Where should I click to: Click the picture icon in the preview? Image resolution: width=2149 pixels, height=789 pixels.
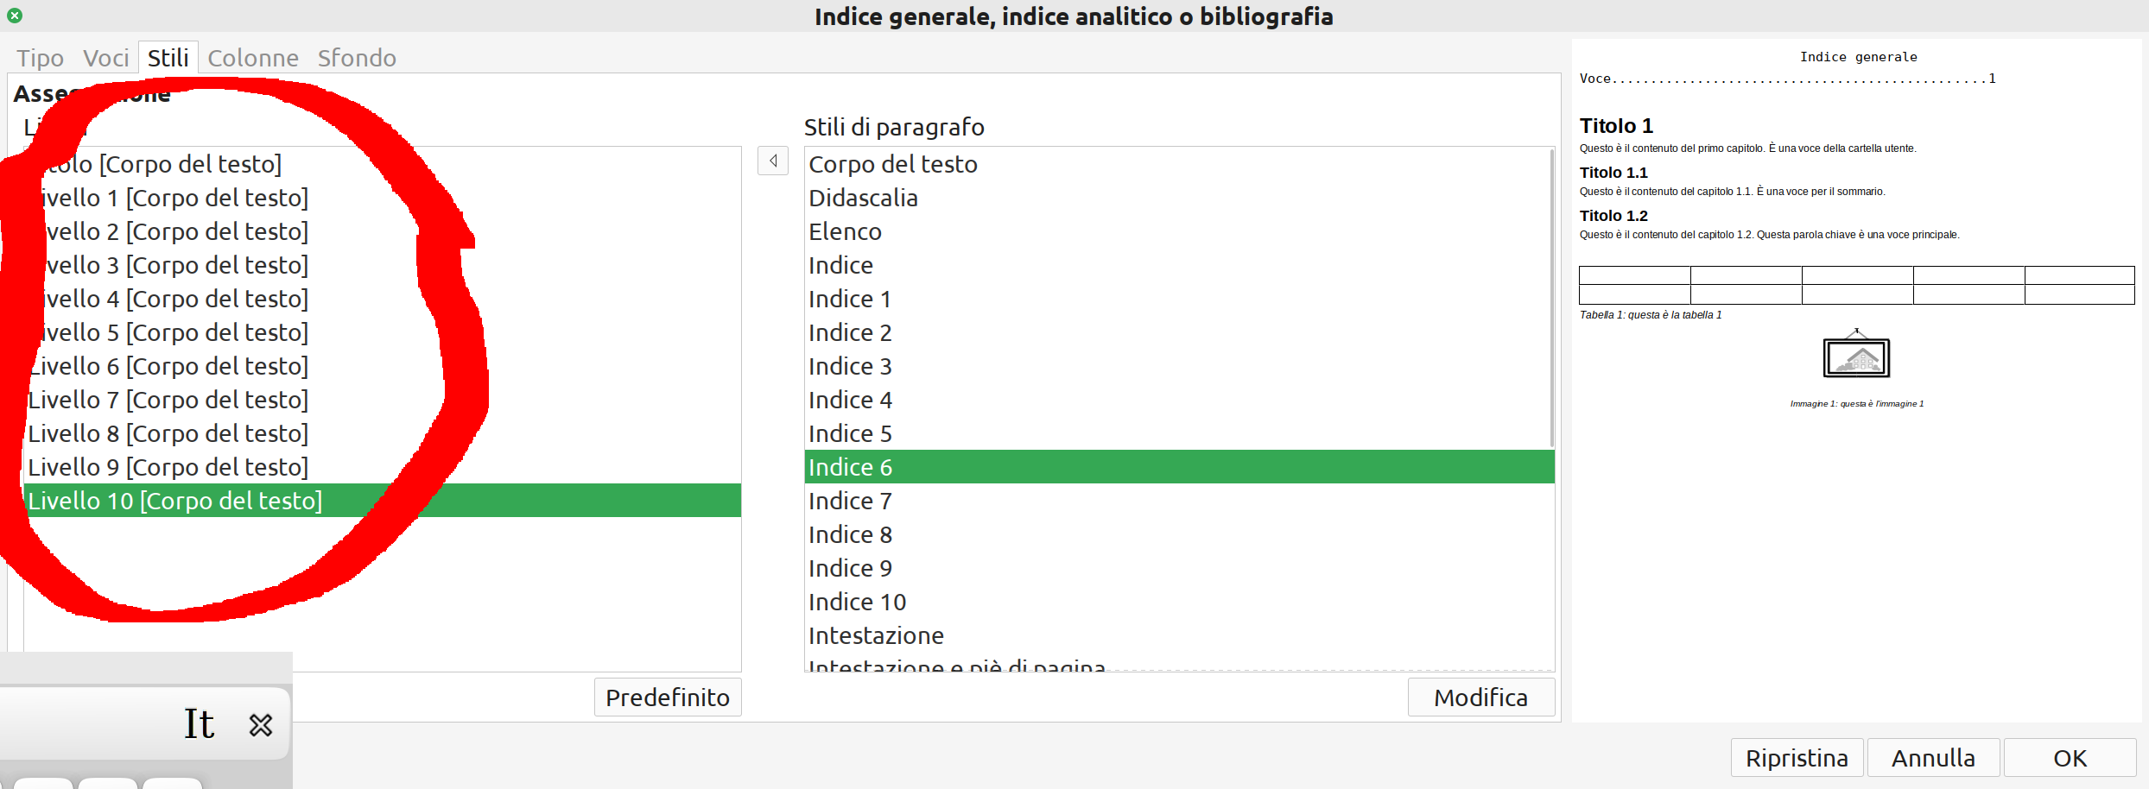pyautogui.click(x=1856, y=356)
